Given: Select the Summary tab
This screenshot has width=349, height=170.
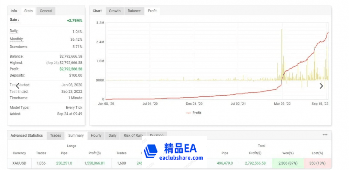Looking at the screenshot, I should pyautogui.click(x=76, y=135).
